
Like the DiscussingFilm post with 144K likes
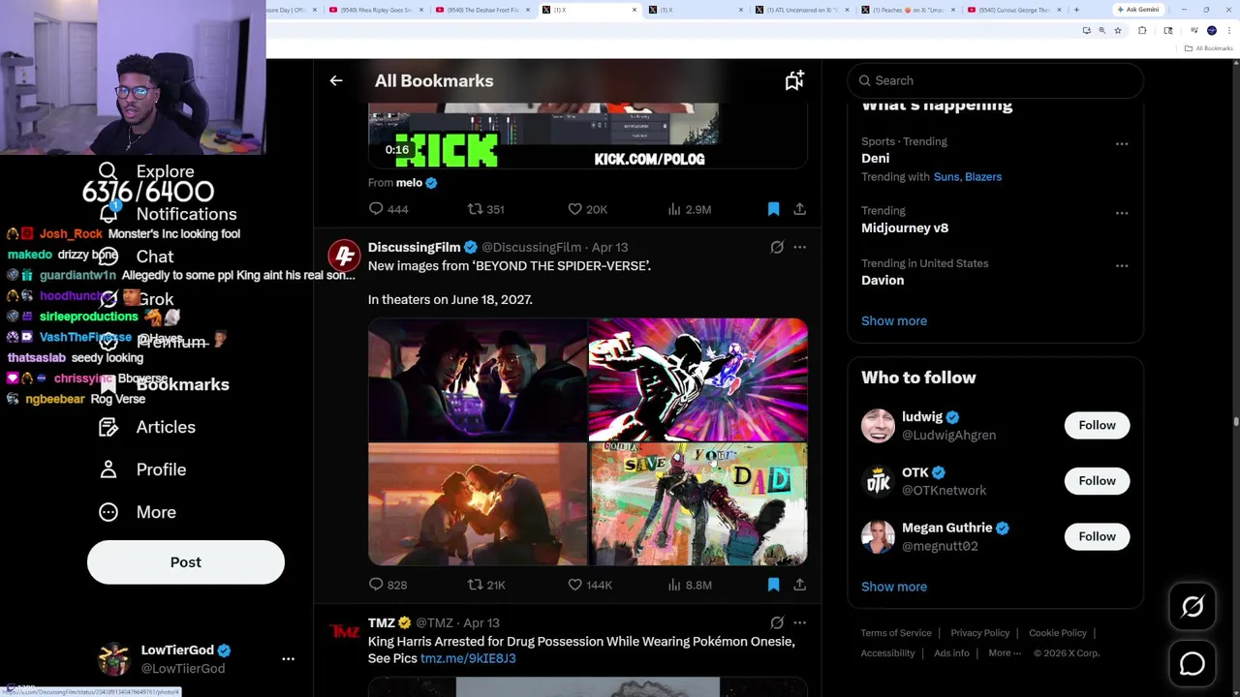[574, 585]
